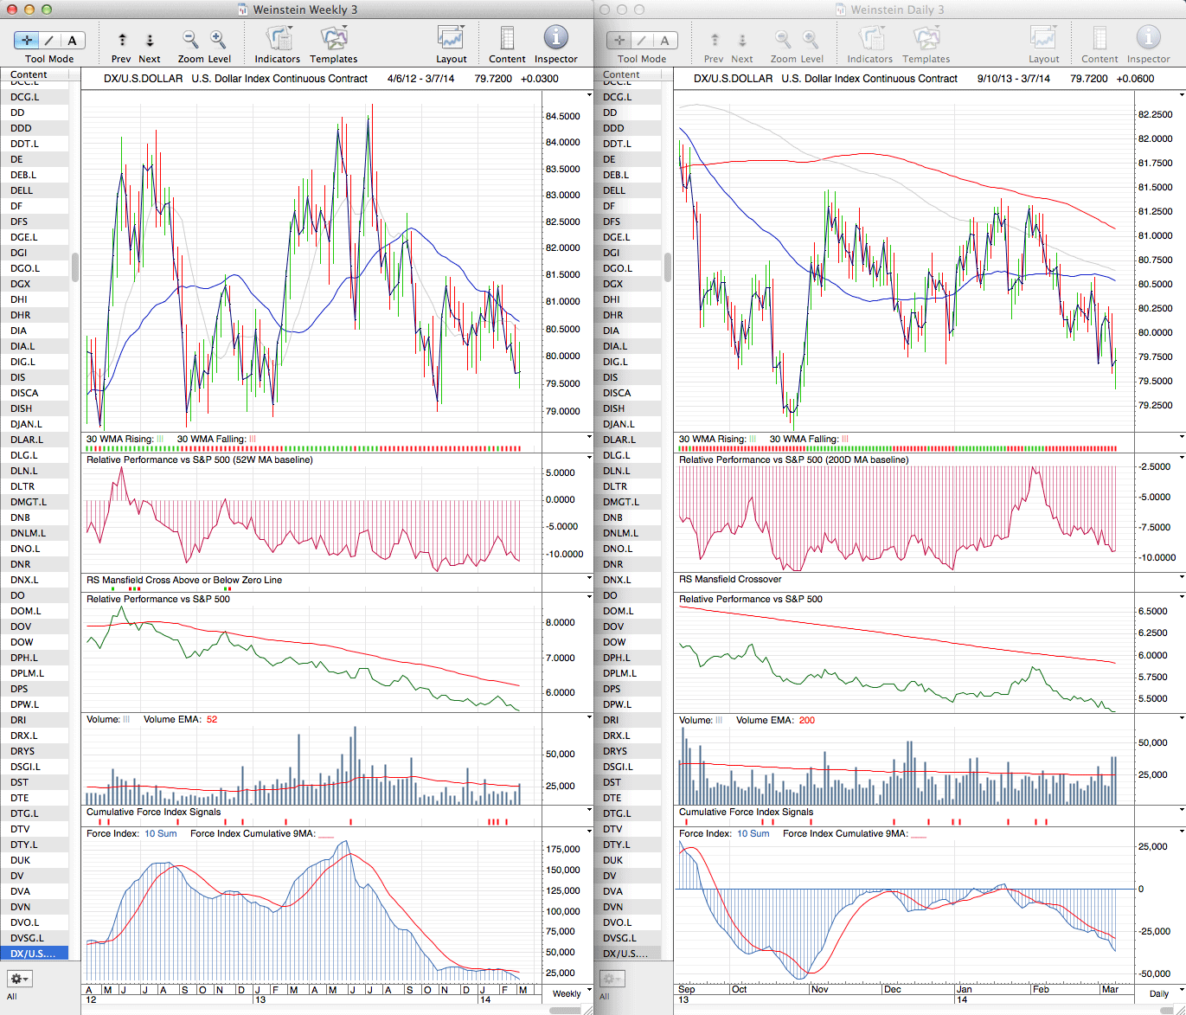Open Indicators in the Weekly window toolbar
The height and width of the screenshot is (1015, 1186).
point(278,39)
